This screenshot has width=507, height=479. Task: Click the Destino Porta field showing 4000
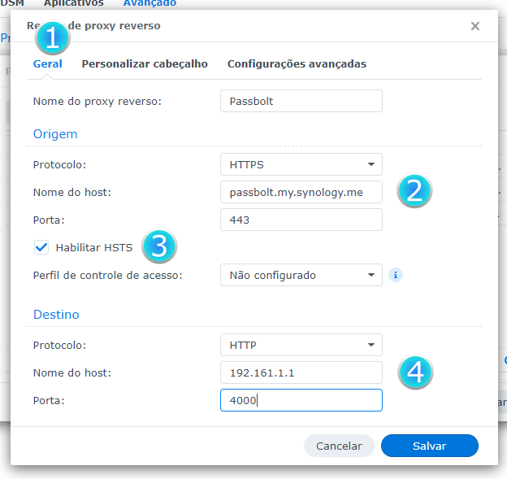pyautogui.click(x=301, y=400)
